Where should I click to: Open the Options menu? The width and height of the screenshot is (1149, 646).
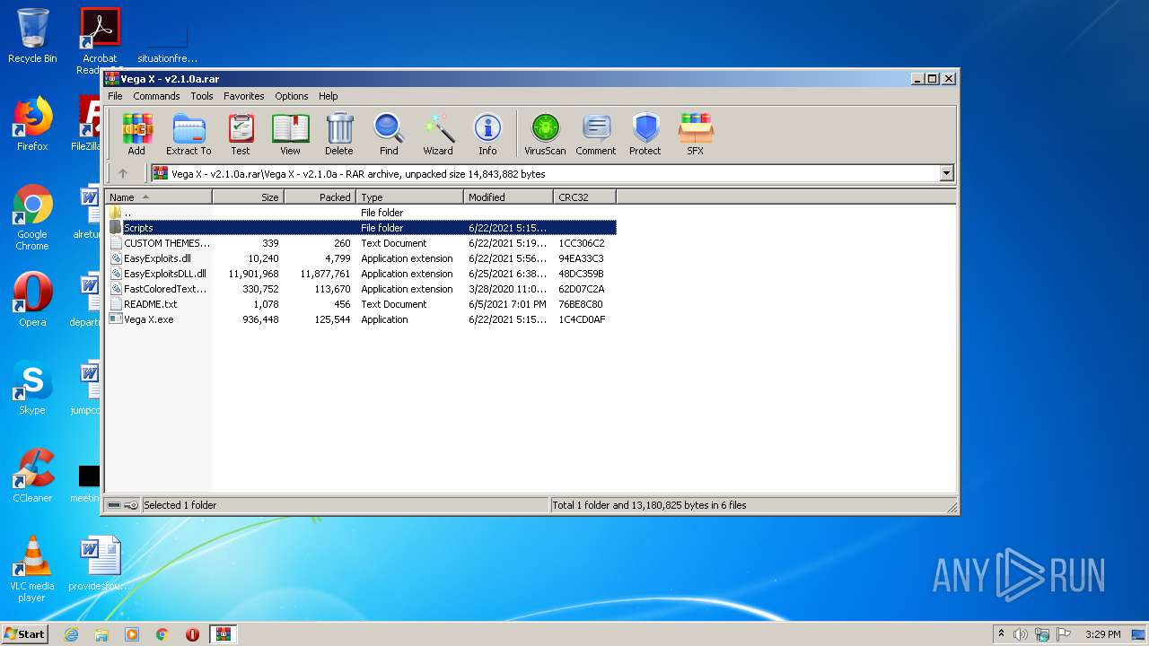pyautogui.click(x=291, y=96)
